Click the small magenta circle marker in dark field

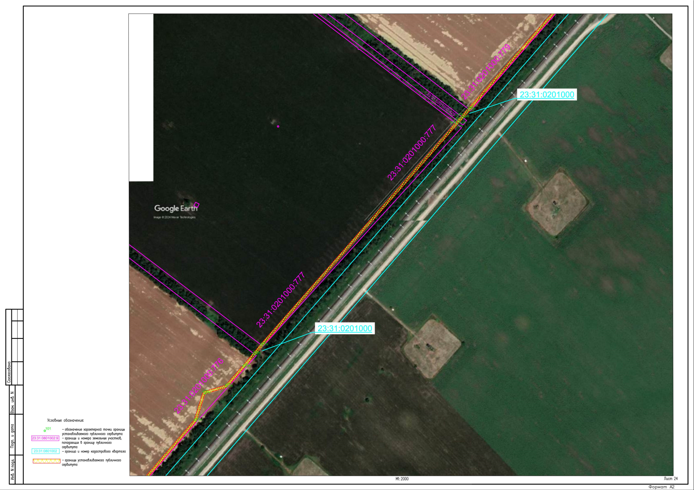pyautogui.click(x=278, y=126)
